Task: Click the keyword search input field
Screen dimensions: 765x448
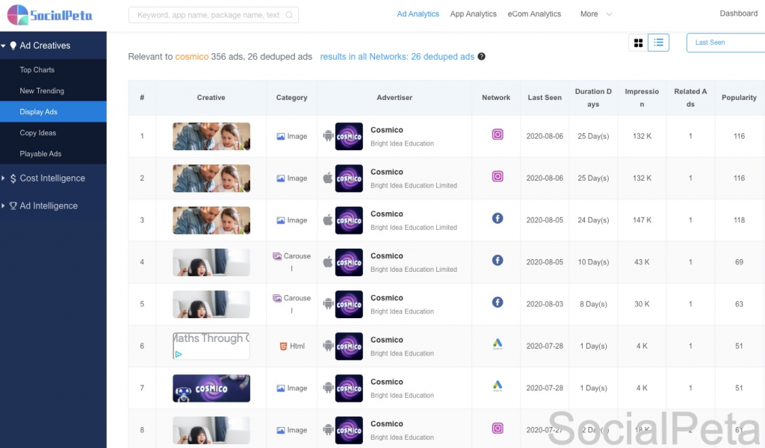Action: point(213,15)
